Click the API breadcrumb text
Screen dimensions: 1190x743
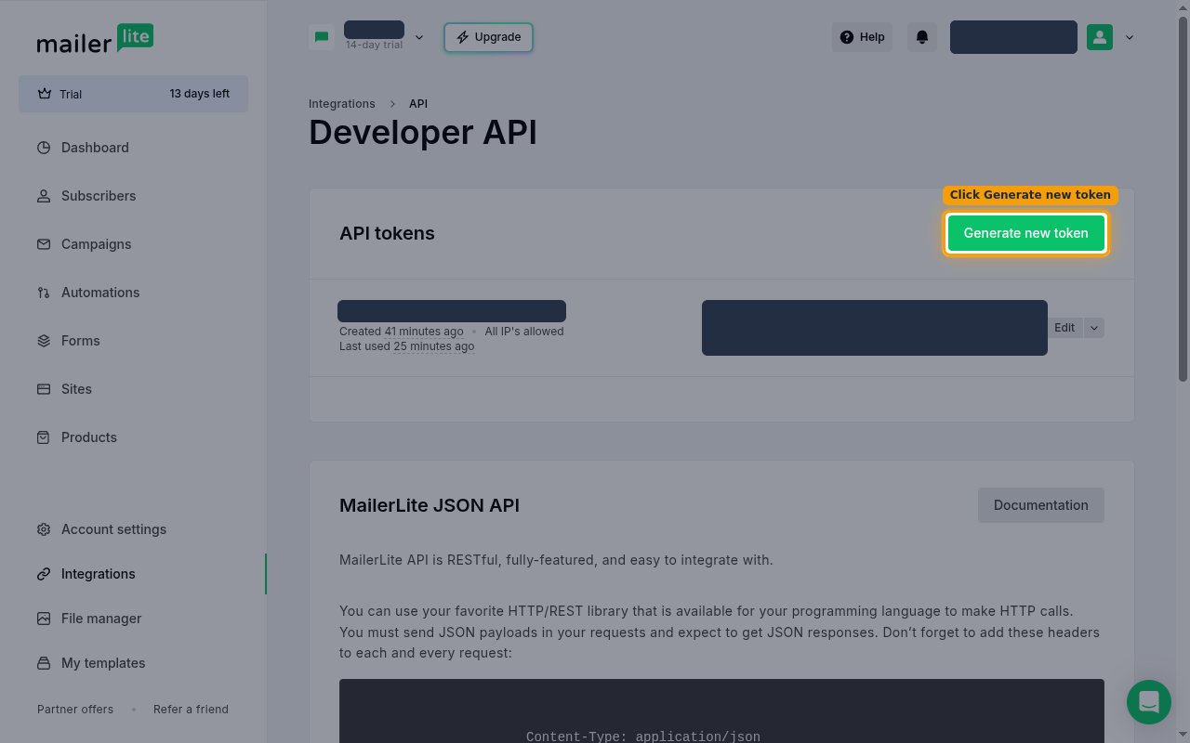point(418,104)
